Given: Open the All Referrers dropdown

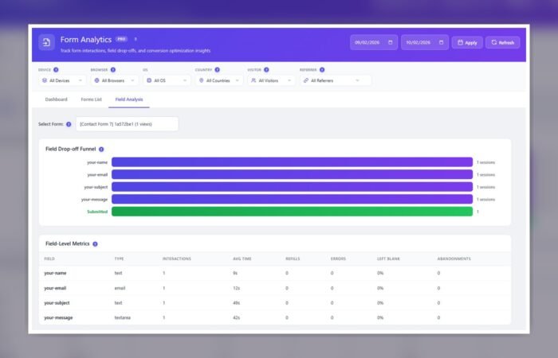Looking at the screenshot, I should coord(336,80).
